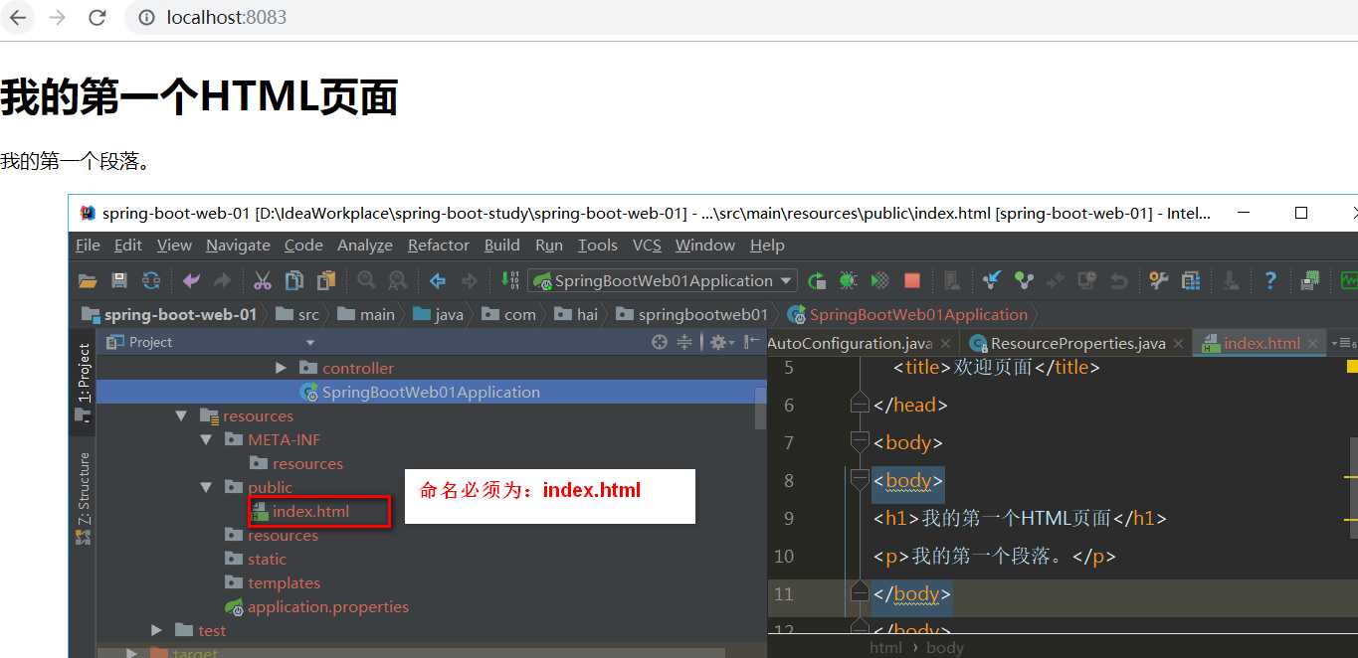Click the springbootweb01 breadcrumb

pyautogui.click(x=692, y=314)
